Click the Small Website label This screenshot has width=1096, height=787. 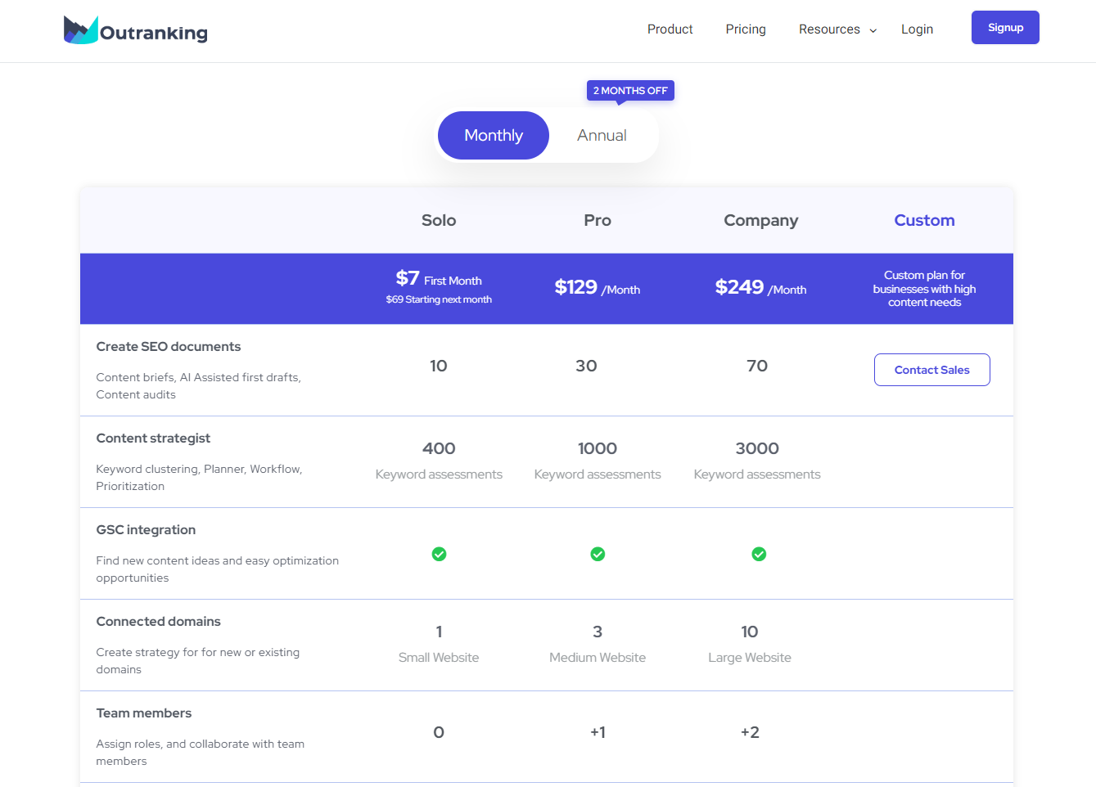click(x=439, y=658)
